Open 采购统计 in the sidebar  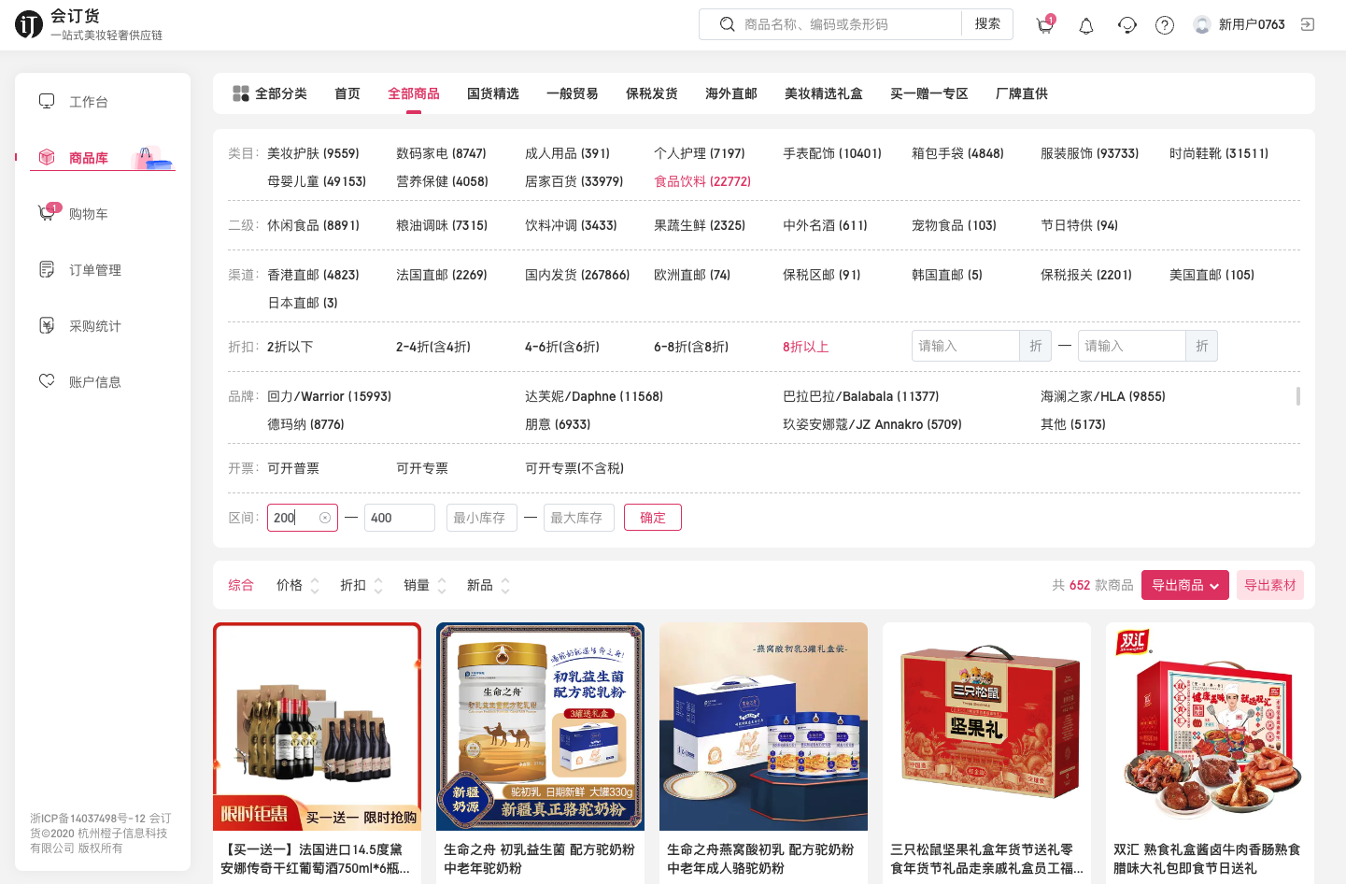coord(94,326)
